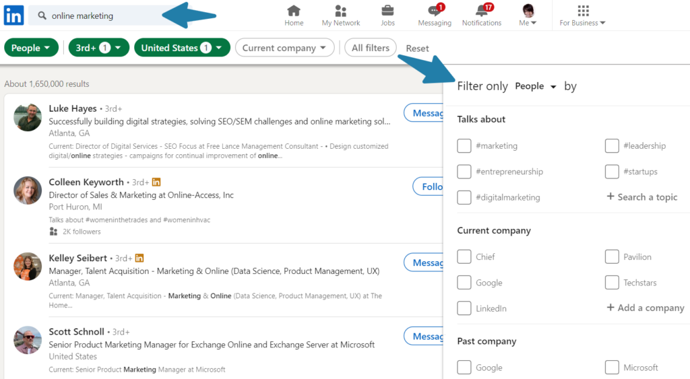Check Google under Current company
The height and width of the screenshot is (379, 690).
[x=464, y=283]
